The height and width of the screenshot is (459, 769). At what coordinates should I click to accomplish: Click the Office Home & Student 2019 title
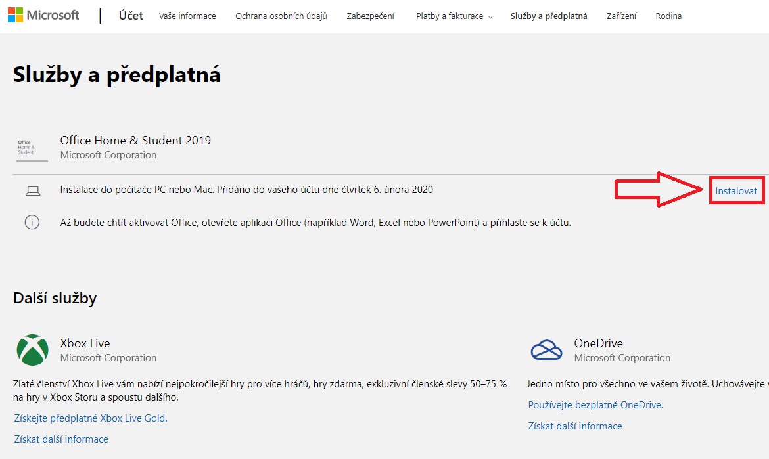point(135,141)
